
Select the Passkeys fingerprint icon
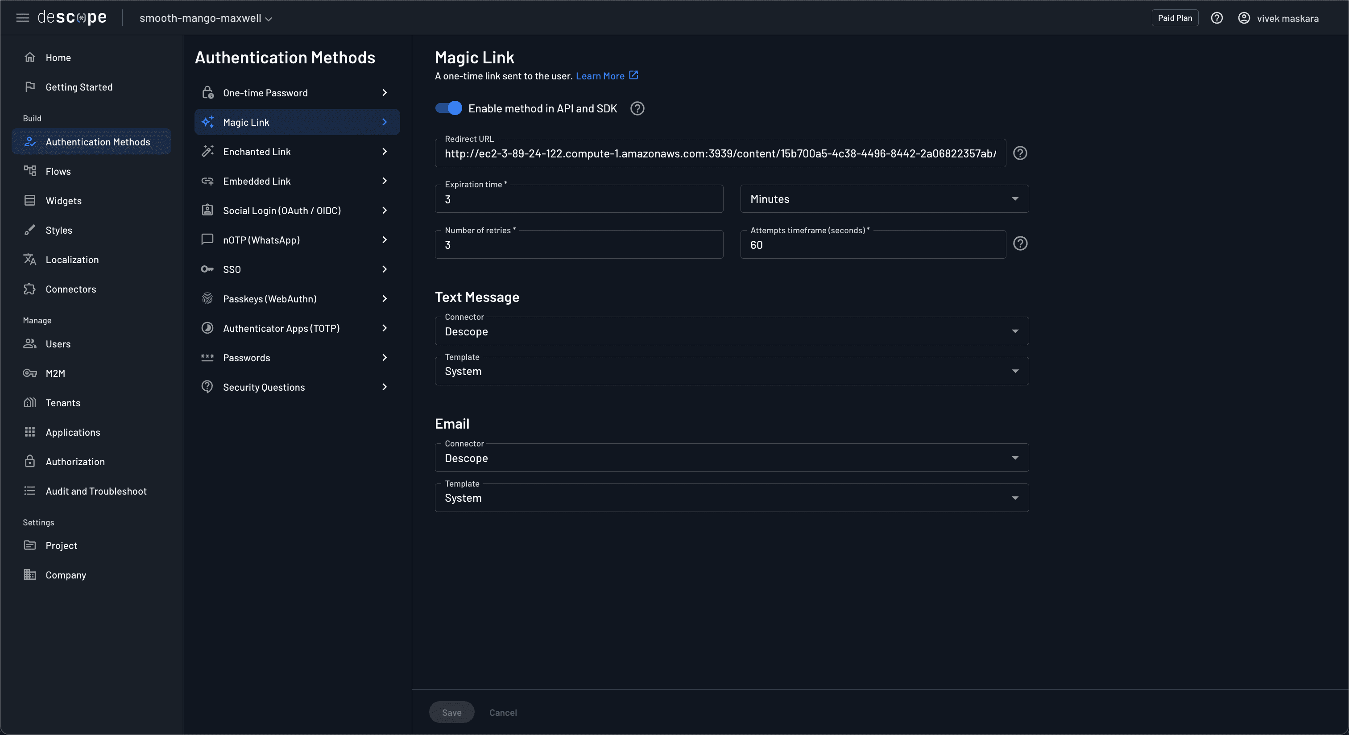tap(207, 298)
